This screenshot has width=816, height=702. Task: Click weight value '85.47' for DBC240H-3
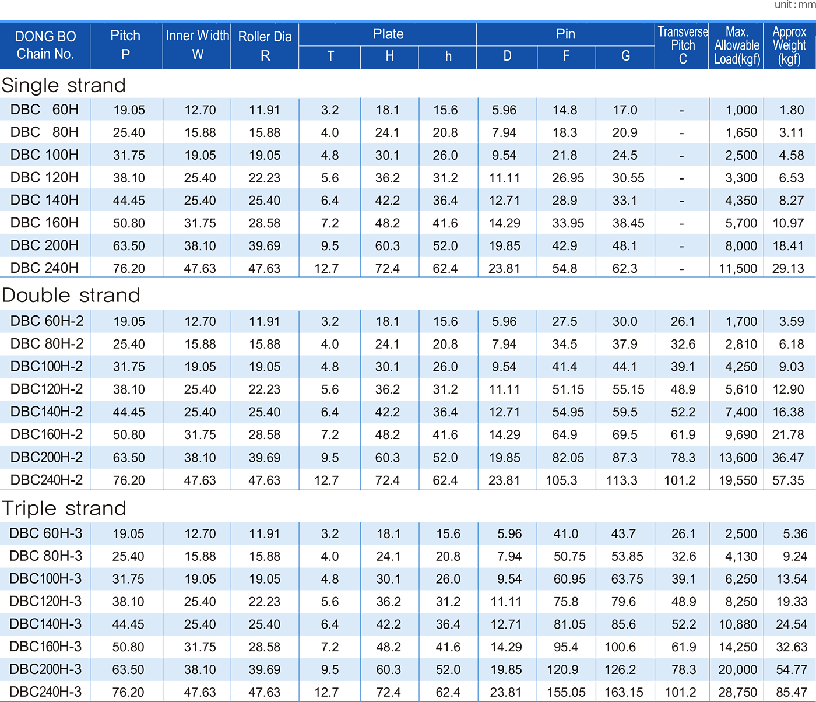(792, 693)
